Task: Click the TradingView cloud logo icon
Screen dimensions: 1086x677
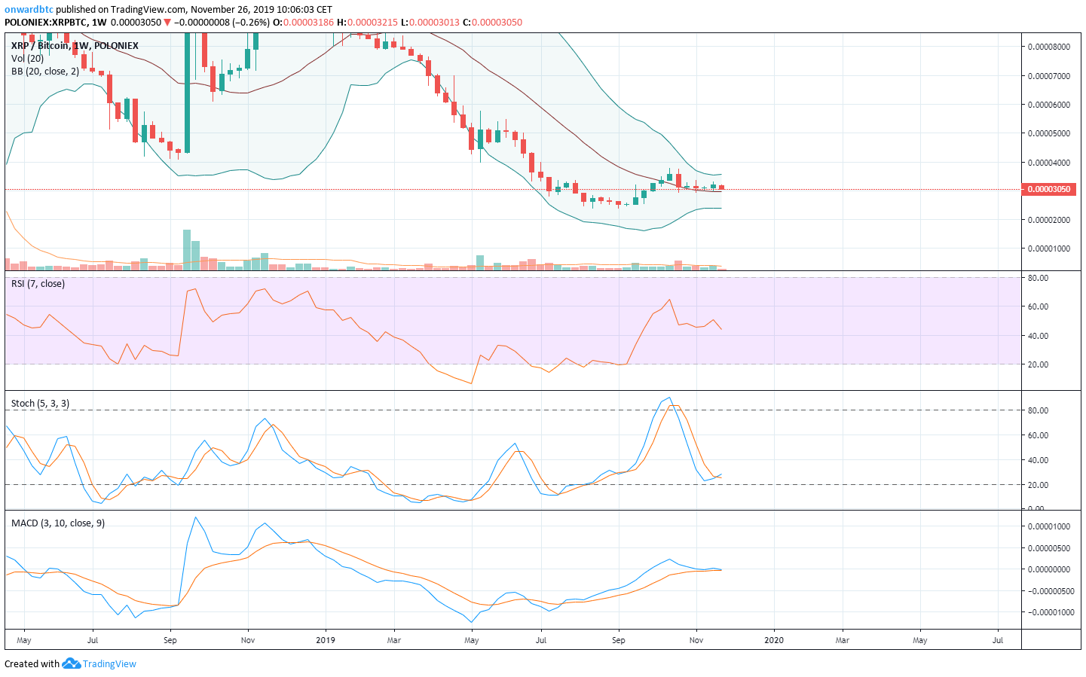Action: [x=71, y=663]
